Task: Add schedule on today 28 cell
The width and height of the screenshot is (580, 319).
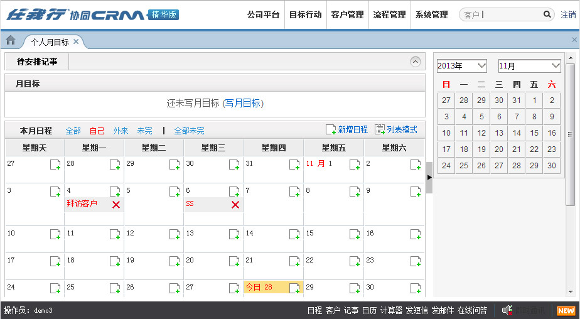Action: [x=294, y=288]
